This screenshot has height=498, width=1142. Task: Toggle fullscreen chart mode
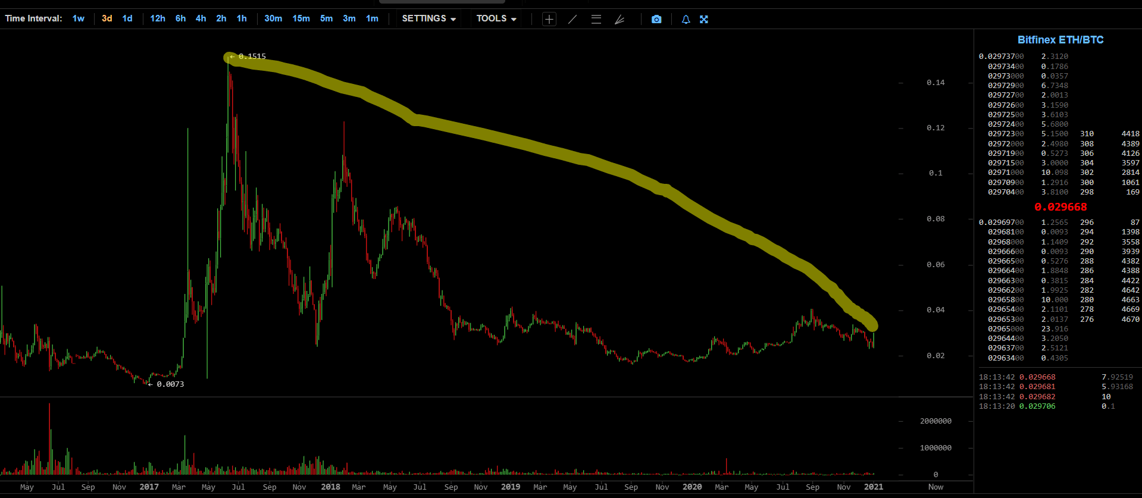pos(704,19)
